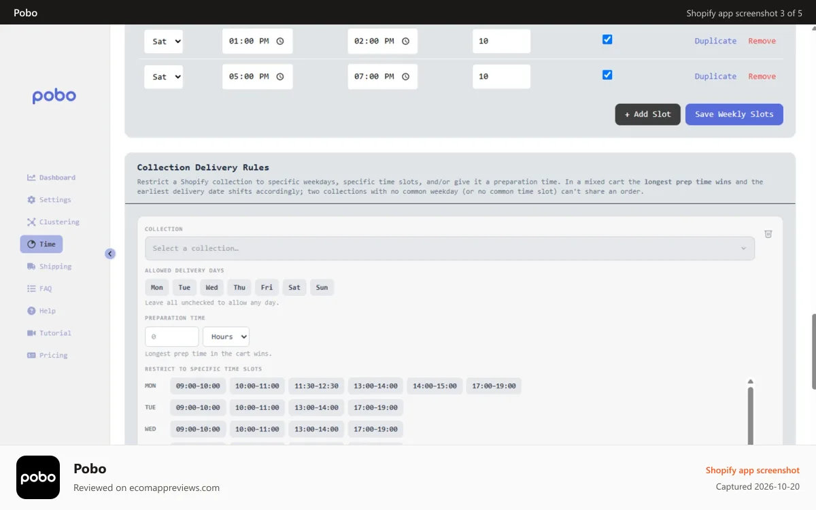This screenshot has width=816, height=510.
Task: Open Pricing in sidebar menu
Action: point(54,355)
